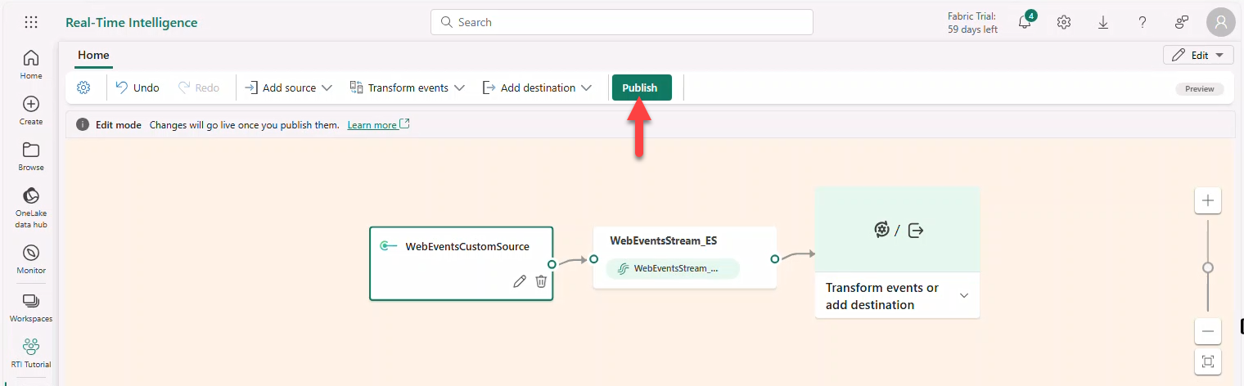Click Undo in the toolbar

[x=137, y=88]
